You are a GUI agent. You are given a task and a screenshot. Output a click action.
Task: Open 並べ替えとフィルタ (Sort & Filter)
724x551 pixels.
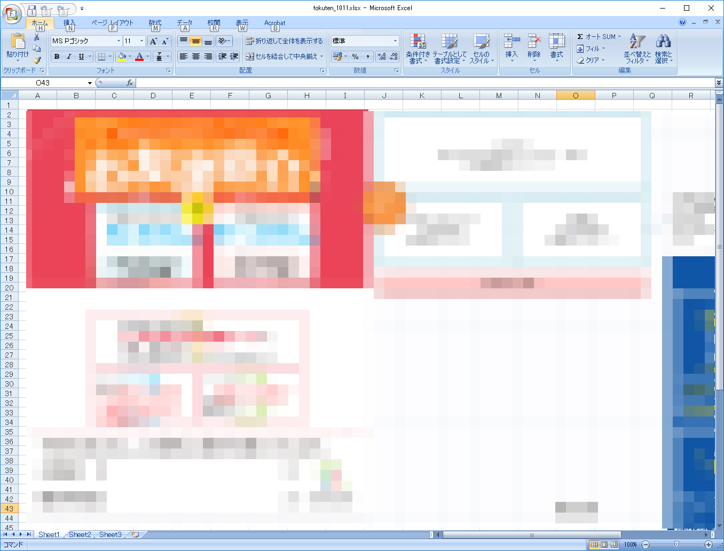pyautogui.click(x=637, y=49)
